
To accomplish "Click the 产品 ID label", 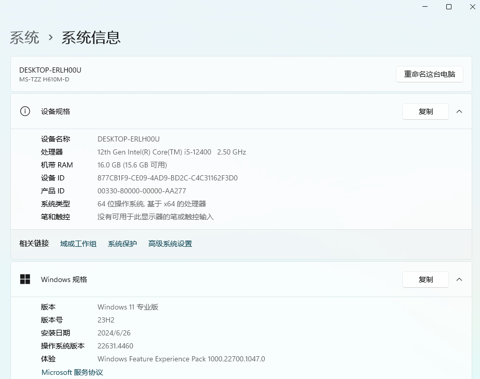I will click(x=52, y=191).
